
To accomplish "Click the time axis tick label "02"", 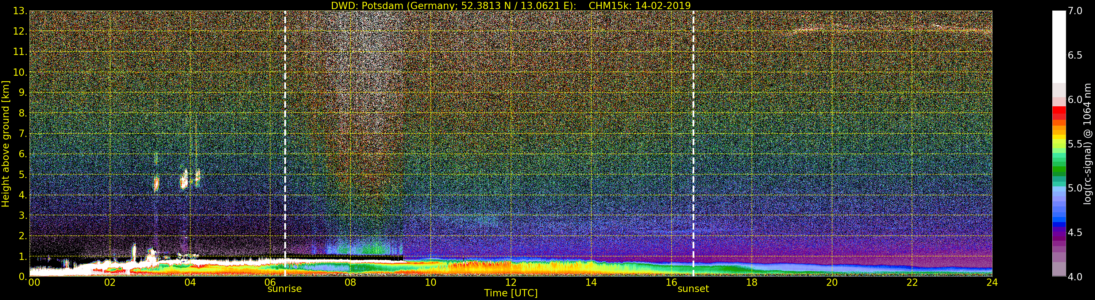I will click(110, 283).
